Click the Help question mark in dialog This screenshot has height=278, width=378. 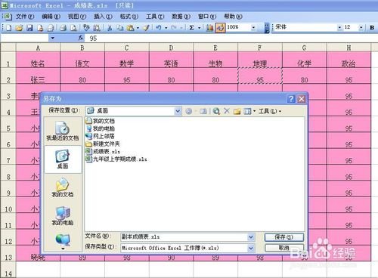291,99
